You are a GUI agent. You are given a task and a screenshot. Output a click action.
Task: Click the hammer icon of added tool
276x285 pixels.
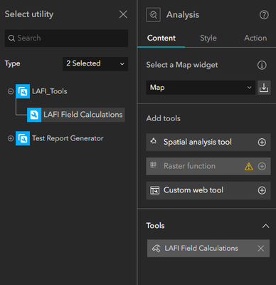click(156, 249)
